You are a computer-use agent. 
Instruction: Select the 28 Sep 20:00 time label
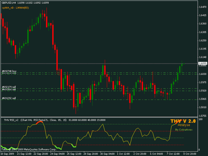[91, 154]
